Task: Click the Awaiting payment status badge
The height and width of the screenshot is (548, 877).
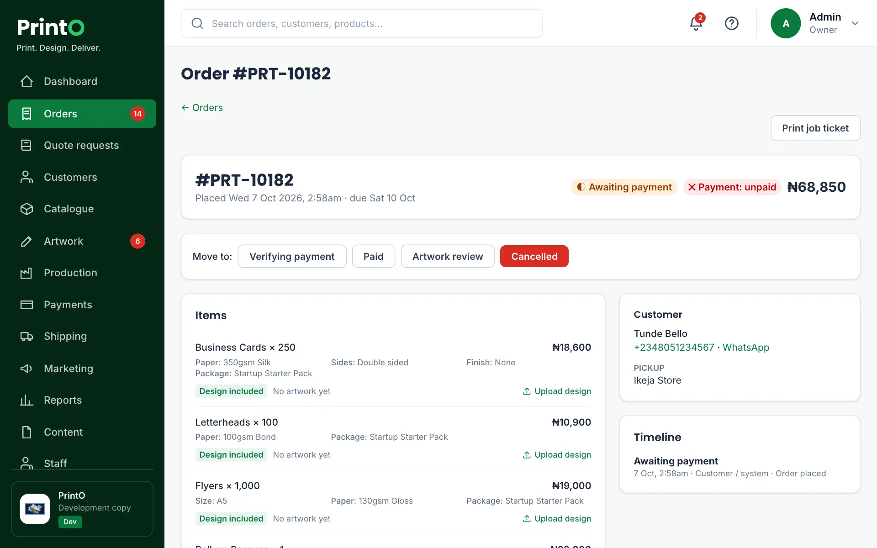Action: [x=624, y=187]
